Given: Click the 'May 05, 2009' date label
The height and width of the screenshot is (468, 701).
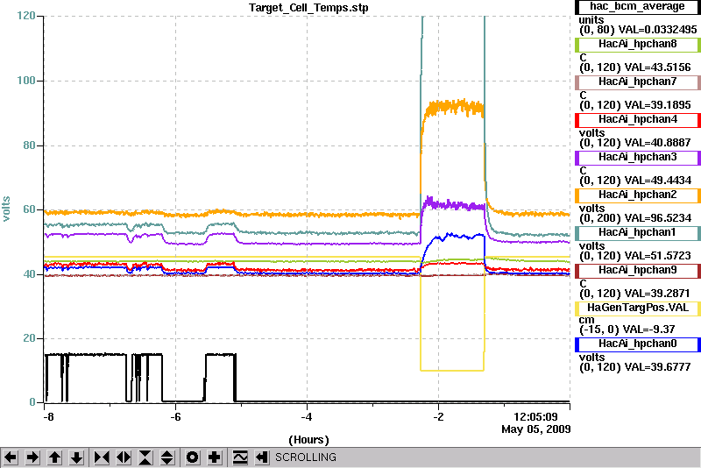Looking at the screenshot, I should 536,429.
